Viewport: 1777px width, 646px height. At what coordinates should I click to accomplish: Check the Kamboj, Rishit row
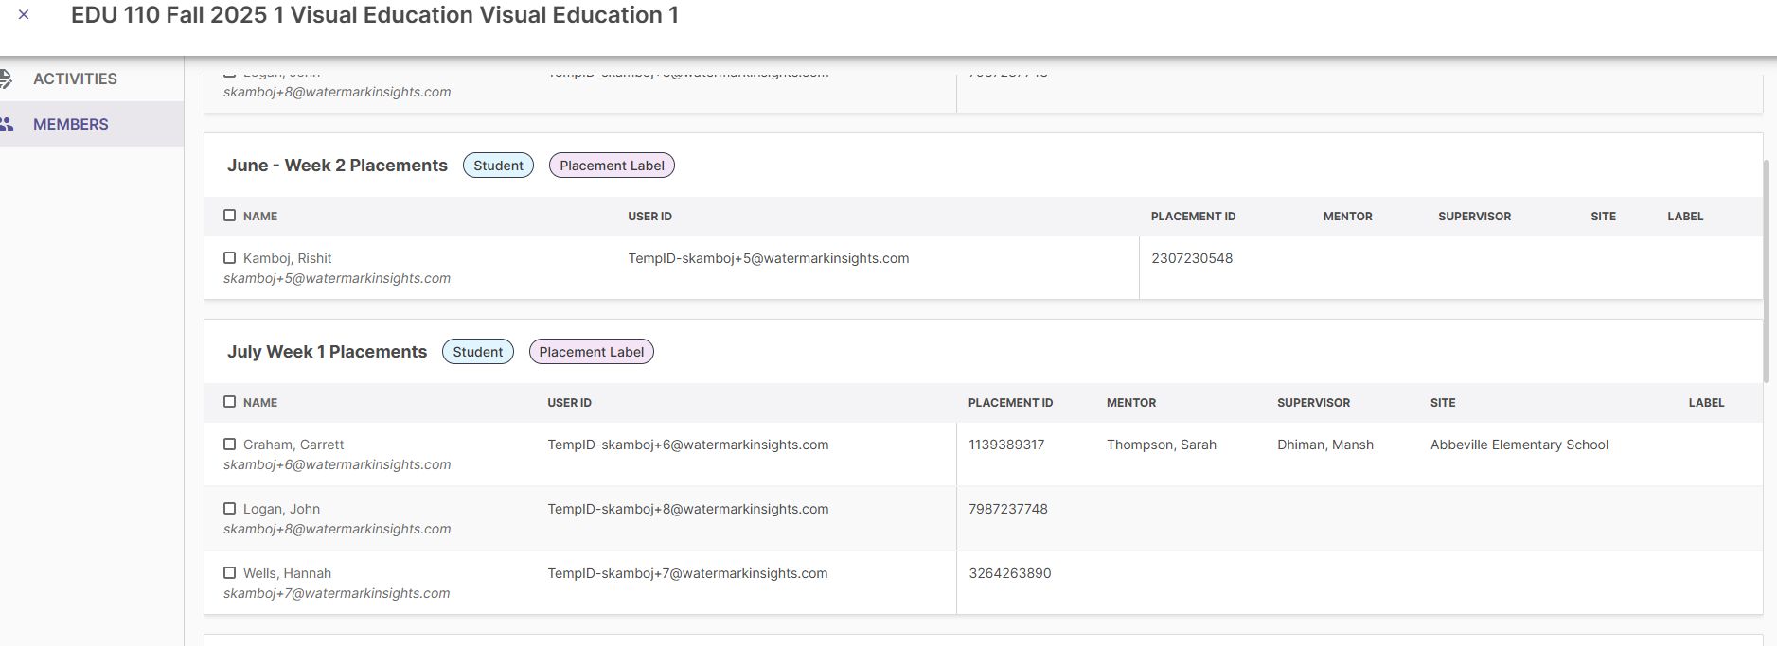point(229,258)
